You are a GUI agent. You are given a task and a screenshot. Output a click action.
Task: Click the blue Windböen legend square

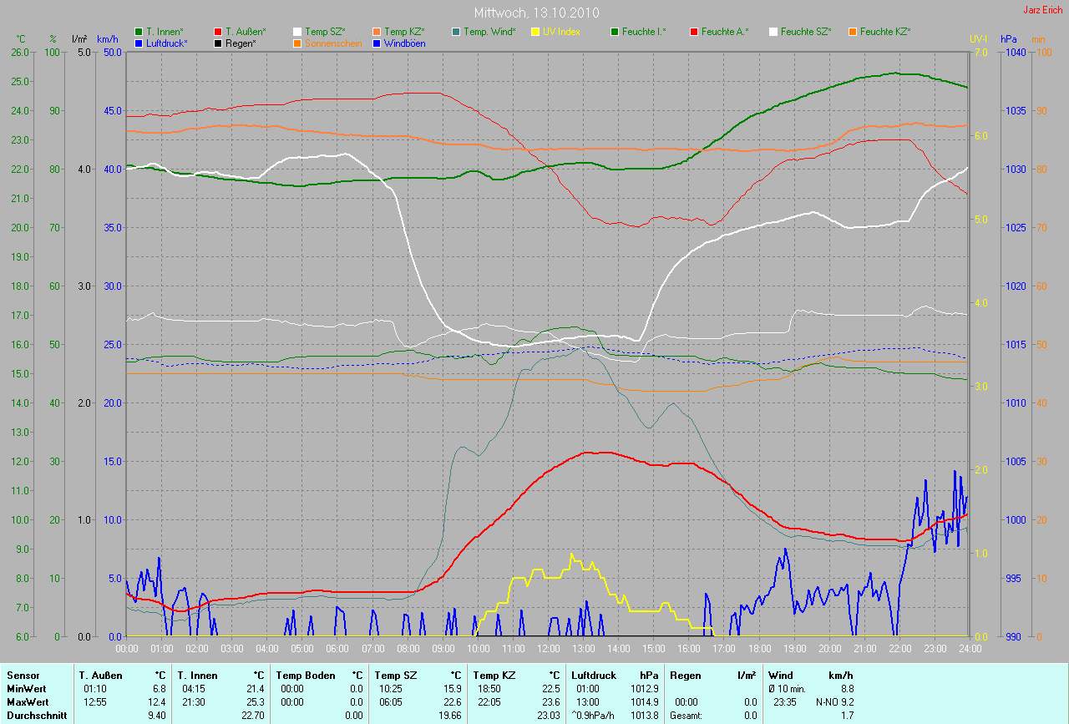coord(377,43)
